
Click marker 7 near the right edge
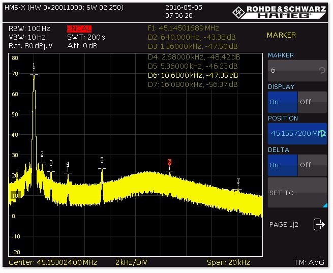(x=238, y=180)
